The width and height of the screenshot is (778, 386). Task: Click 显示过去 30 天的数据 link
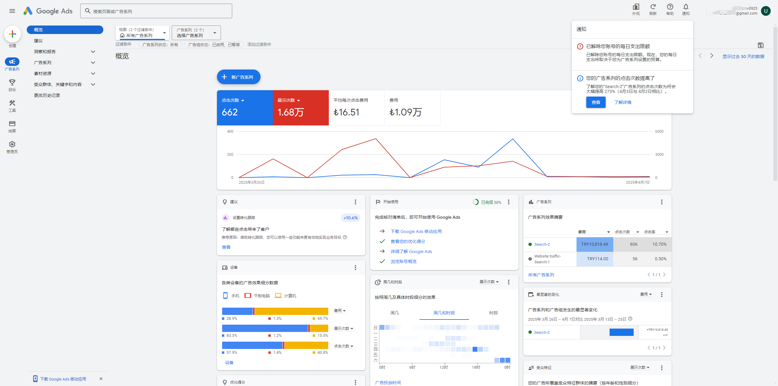(x=743, y=56)
